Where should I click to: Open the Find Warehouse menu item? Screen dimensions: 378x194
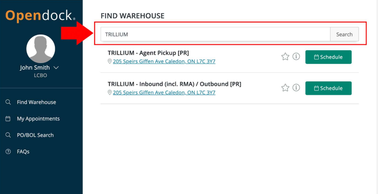point(36,102)
